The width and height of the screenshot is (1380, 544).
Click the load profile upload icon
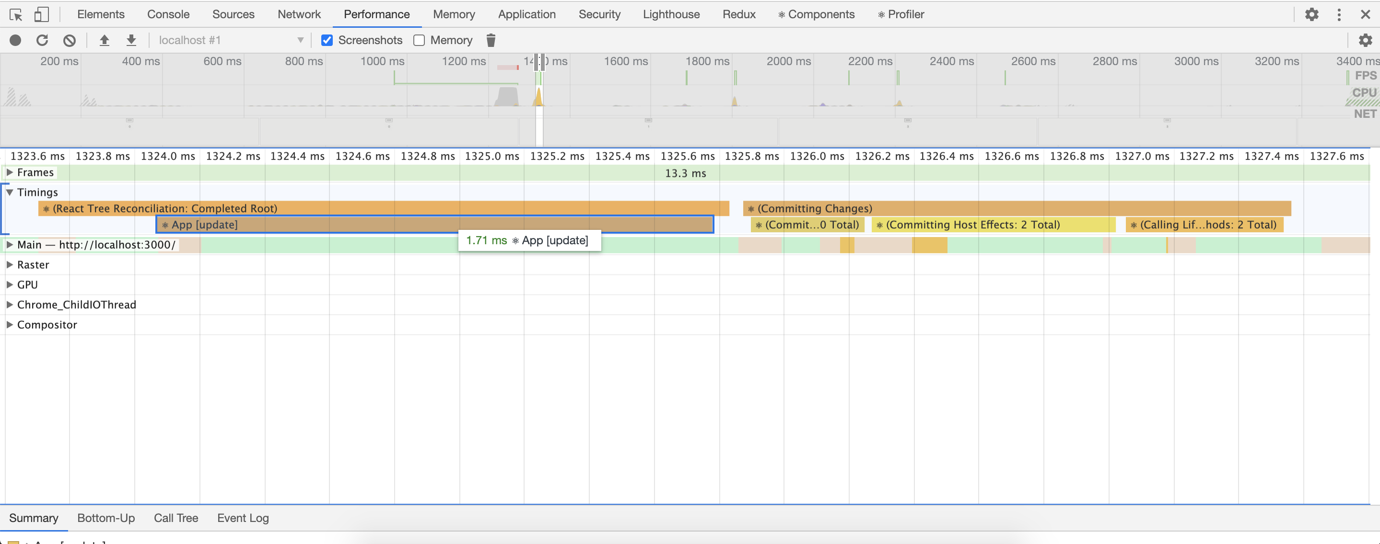click(x=105, y=40)
